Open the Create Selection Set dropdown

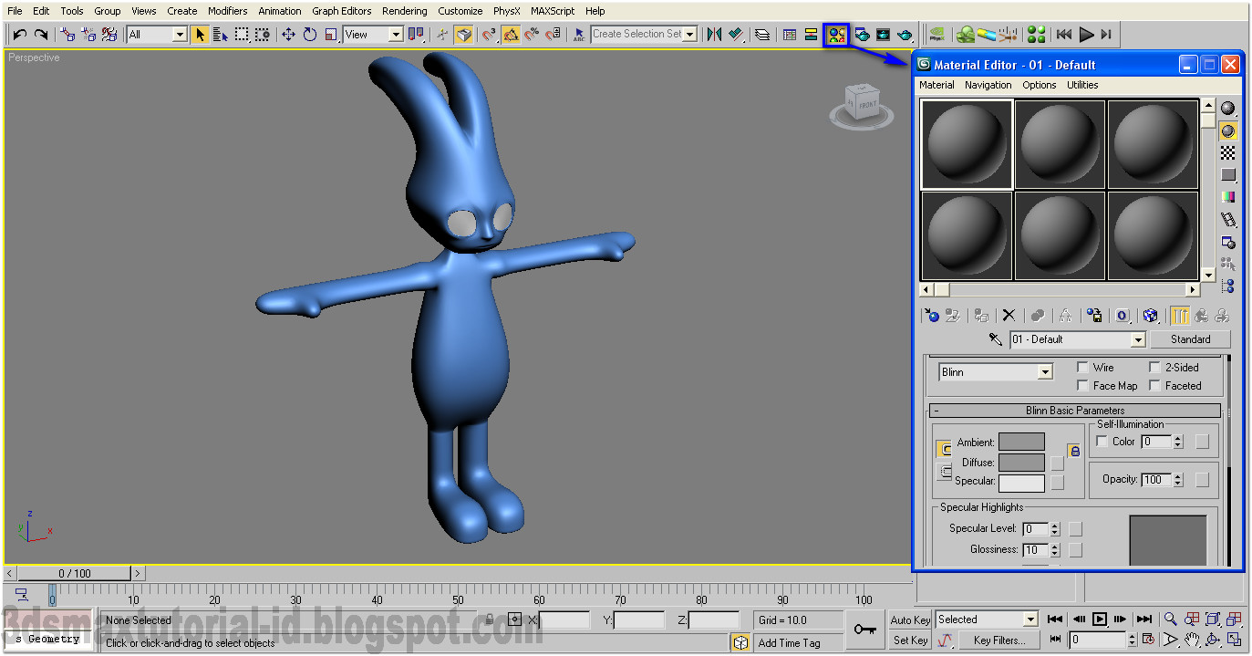(x=689, y=35)
